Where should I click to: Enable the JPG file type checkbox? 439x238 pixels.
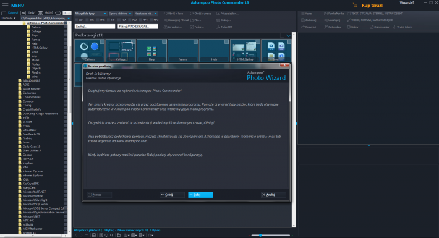pyautogui.click(x=87, y=20)
